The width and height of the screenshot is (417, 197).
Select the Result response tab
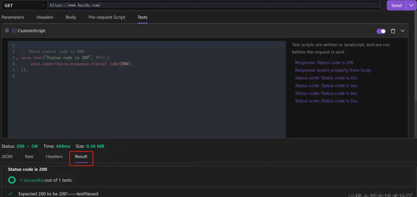(x=81, y=156)
